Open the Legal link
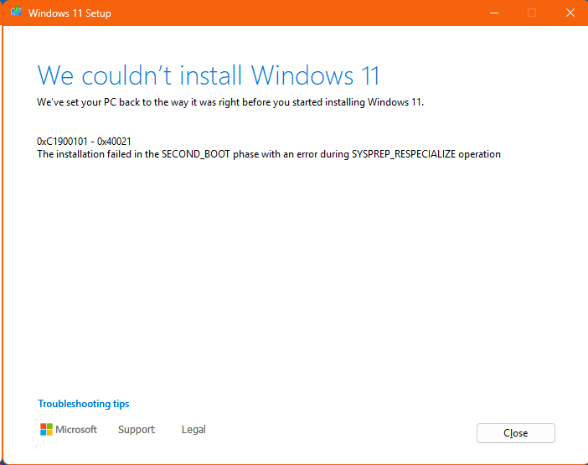Image resolution: width=588 pixels, height=465 pixels. point(193,429)
